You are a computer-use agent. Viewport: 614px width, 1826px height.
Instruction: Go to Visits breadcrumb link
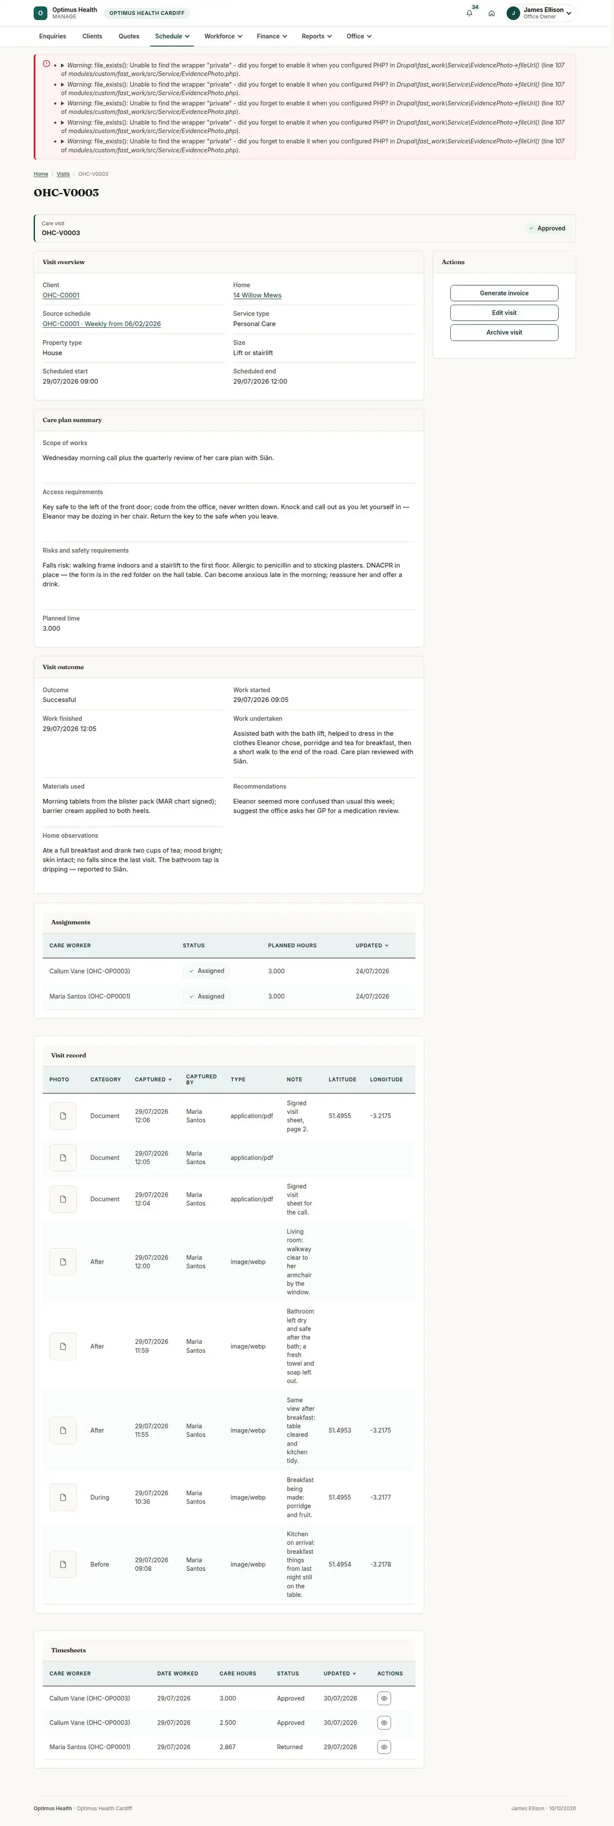63,174
